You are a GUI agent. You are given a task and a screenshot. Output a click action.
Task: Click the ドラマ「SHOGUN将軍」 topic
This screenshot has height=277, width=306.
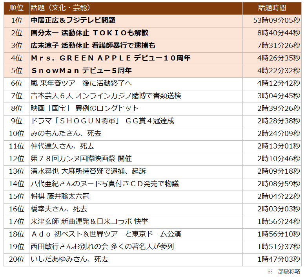click(102, 121)
